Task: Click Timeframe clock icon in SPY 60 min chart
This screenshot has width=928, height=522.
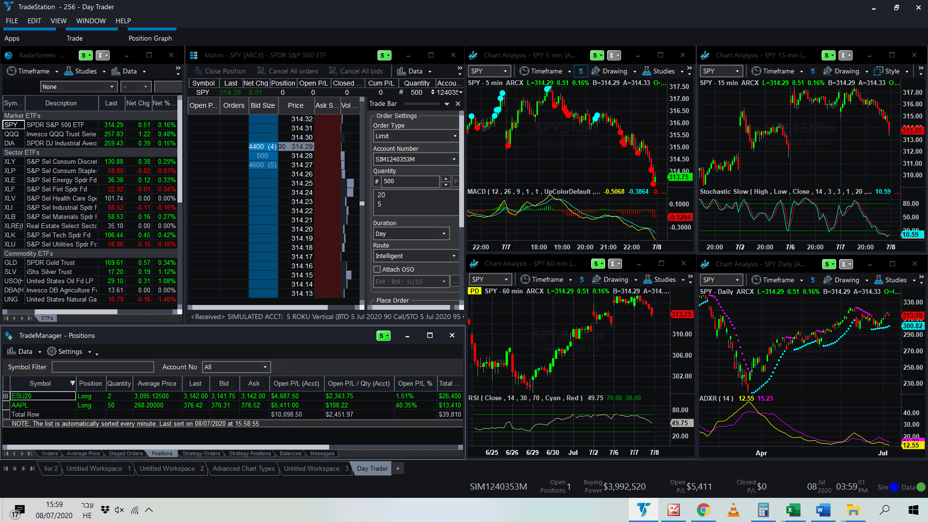Action: click(525, 279)
